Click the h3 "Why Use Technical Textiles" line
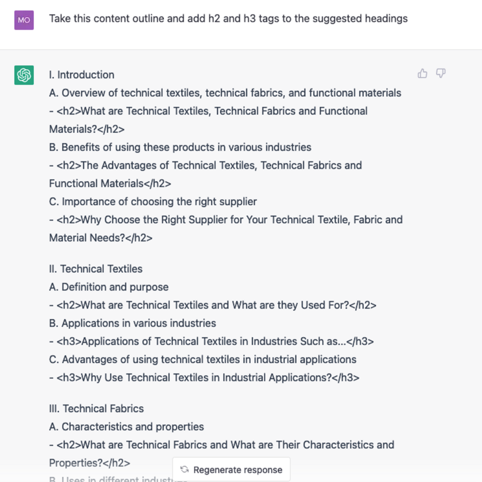Viewport: 482px width, 482px height. [204, 378]
